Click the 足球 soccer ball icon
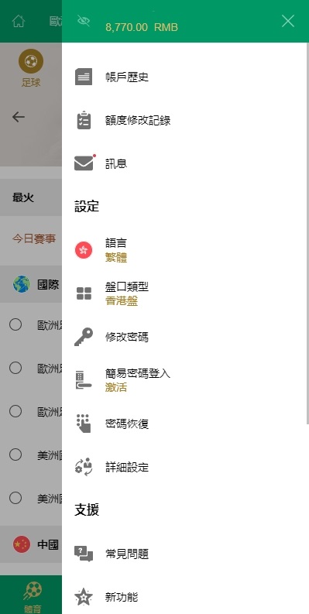The height and width of the screenshot is (614, 309). coord(31,61)
